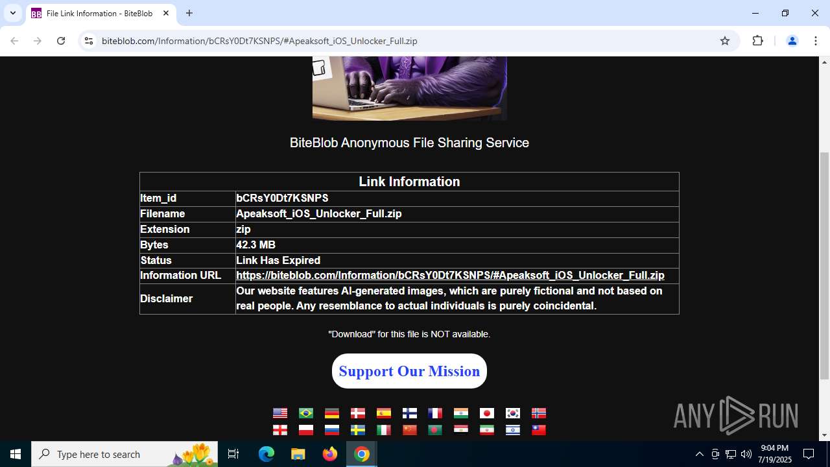This screenshot has width=830, height=467.
Task: Launch Microsoft Edge from taskbar
Action: coord(267,454)
